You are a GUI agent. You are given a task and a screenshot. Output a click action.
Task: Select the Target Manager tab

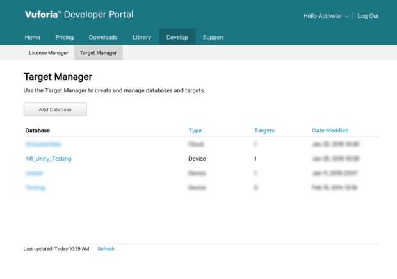pos(98,53)
